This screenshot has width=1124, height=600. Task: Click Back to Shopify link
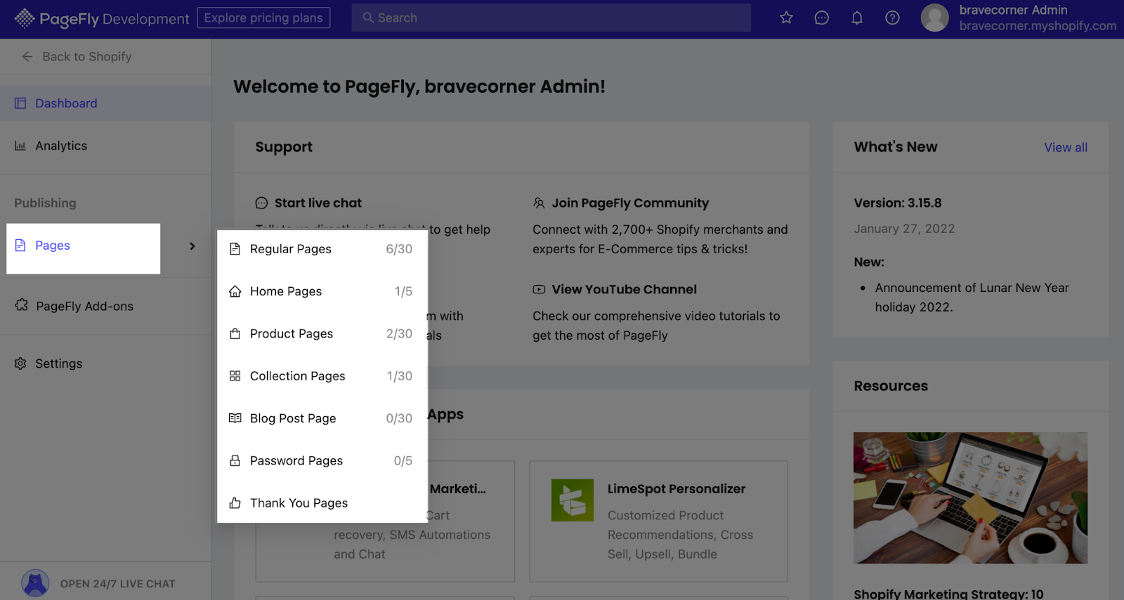(87, 56)
